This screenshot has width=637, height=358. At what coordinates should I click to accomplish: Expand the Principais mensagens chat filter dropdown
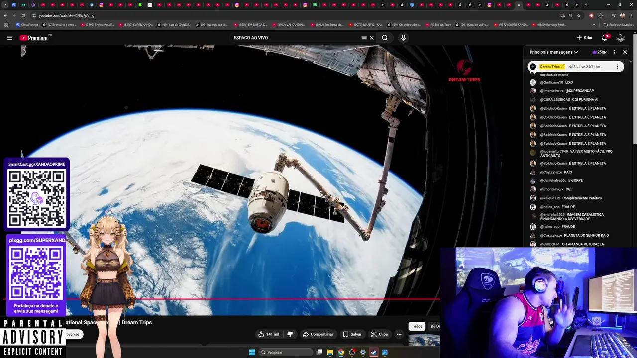(x=553, y=52)
